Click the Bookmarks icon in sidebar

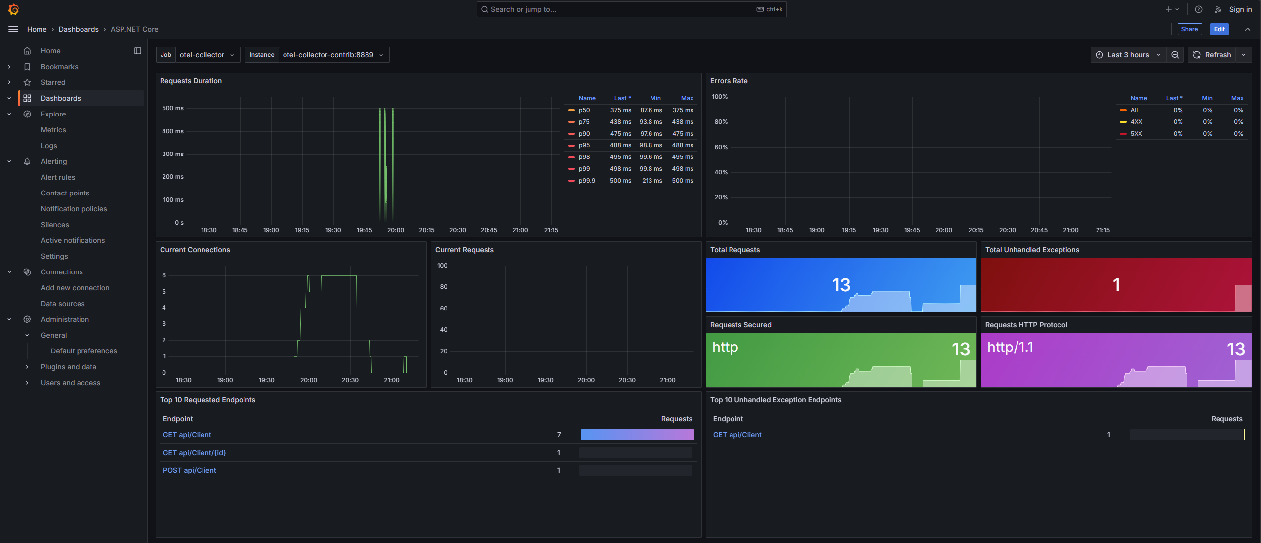pos(27,67)
